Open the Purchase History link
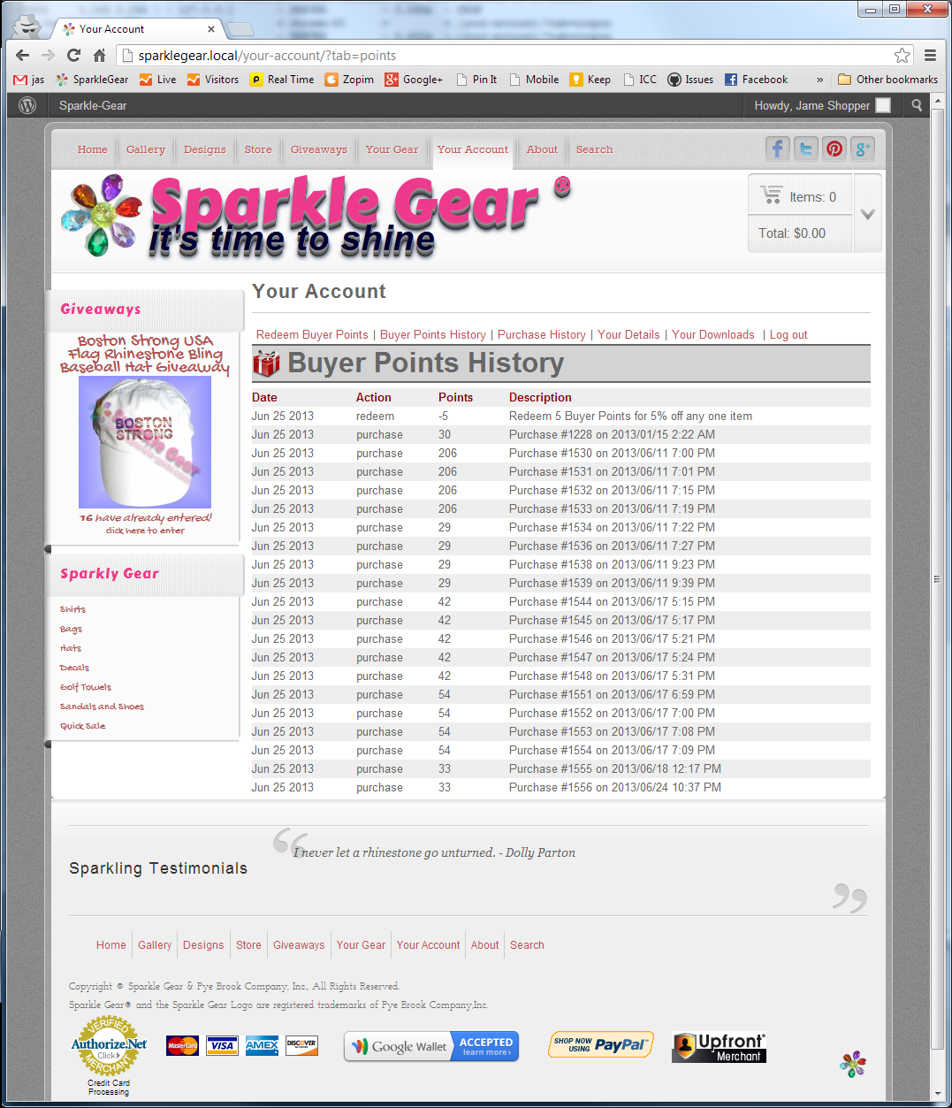 (x=541, y=335)
